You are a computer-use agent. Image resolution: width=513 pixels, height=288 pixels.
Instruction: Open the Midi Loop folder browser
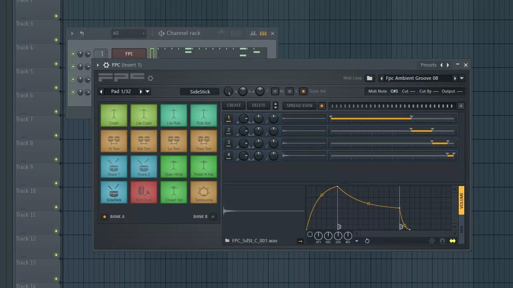370,78
